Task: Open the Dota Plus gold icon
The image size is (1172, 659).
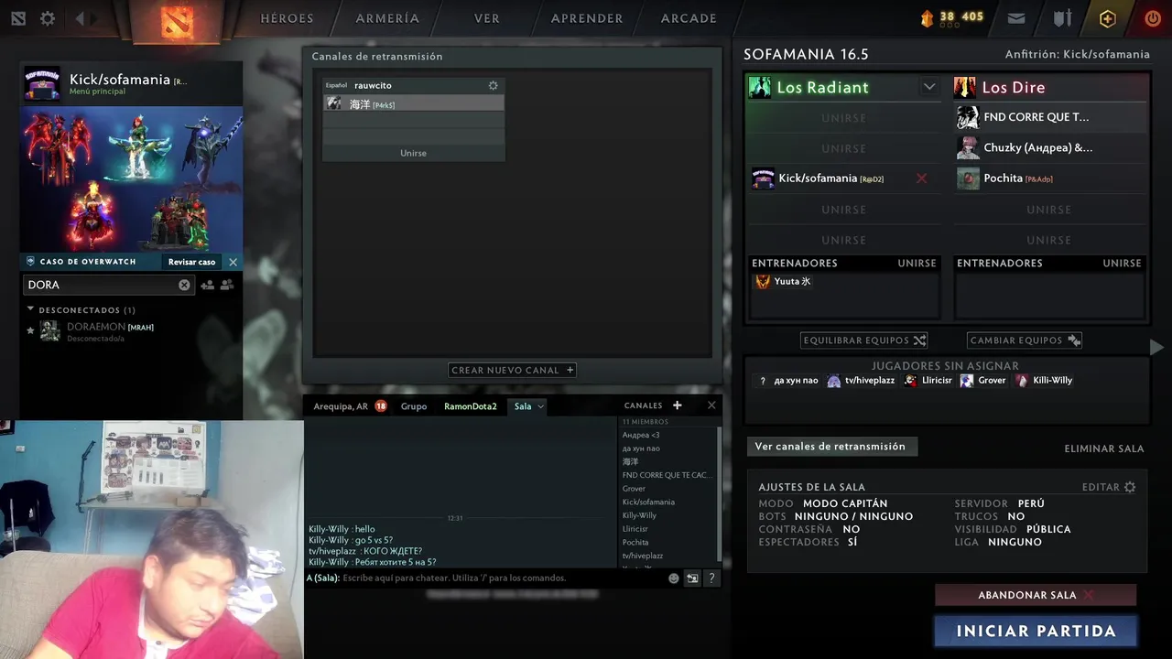Action: click(1108, 18)
